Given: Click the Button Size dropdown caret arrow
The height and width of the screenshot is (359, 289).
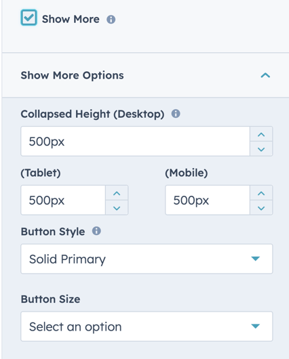Looking at the screenshot, I should tap(255, 326).
